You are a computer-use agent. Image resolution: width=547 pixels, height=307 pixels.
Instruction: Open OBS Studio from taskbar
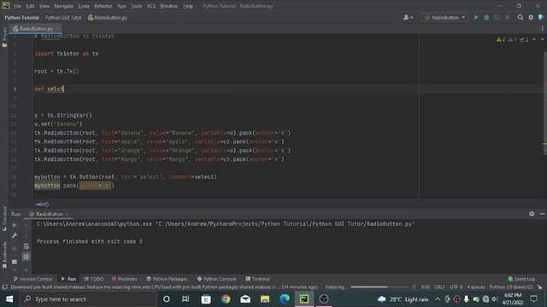324,299
